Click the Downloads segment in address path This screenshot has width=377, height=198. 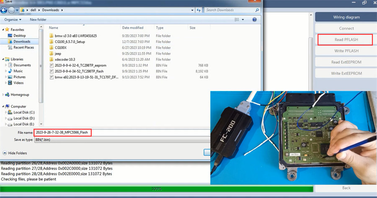click(51, 10)
